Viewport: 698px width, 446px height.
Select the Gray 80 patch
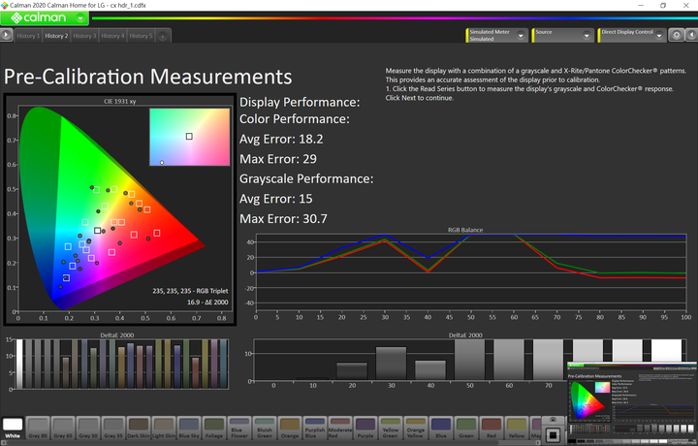[x=38, y=428]
